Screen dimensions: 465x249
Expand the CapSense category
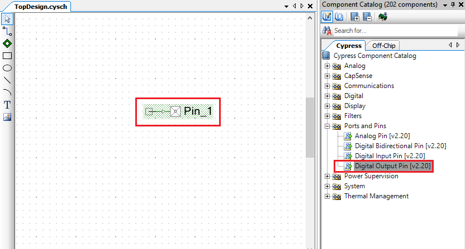click(x=327, y=76)
